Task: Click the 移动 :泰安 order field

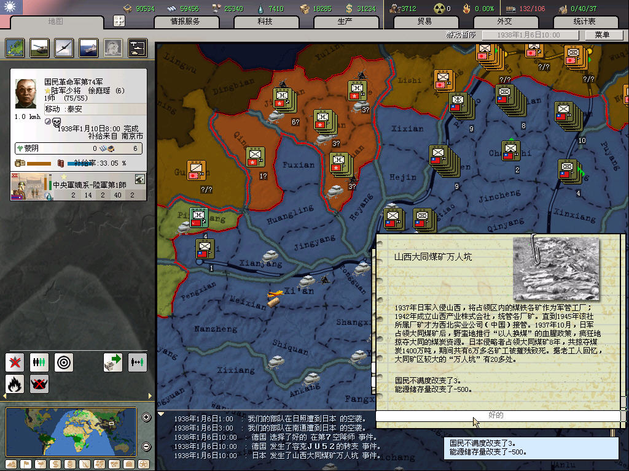Action: coord(95,109)
